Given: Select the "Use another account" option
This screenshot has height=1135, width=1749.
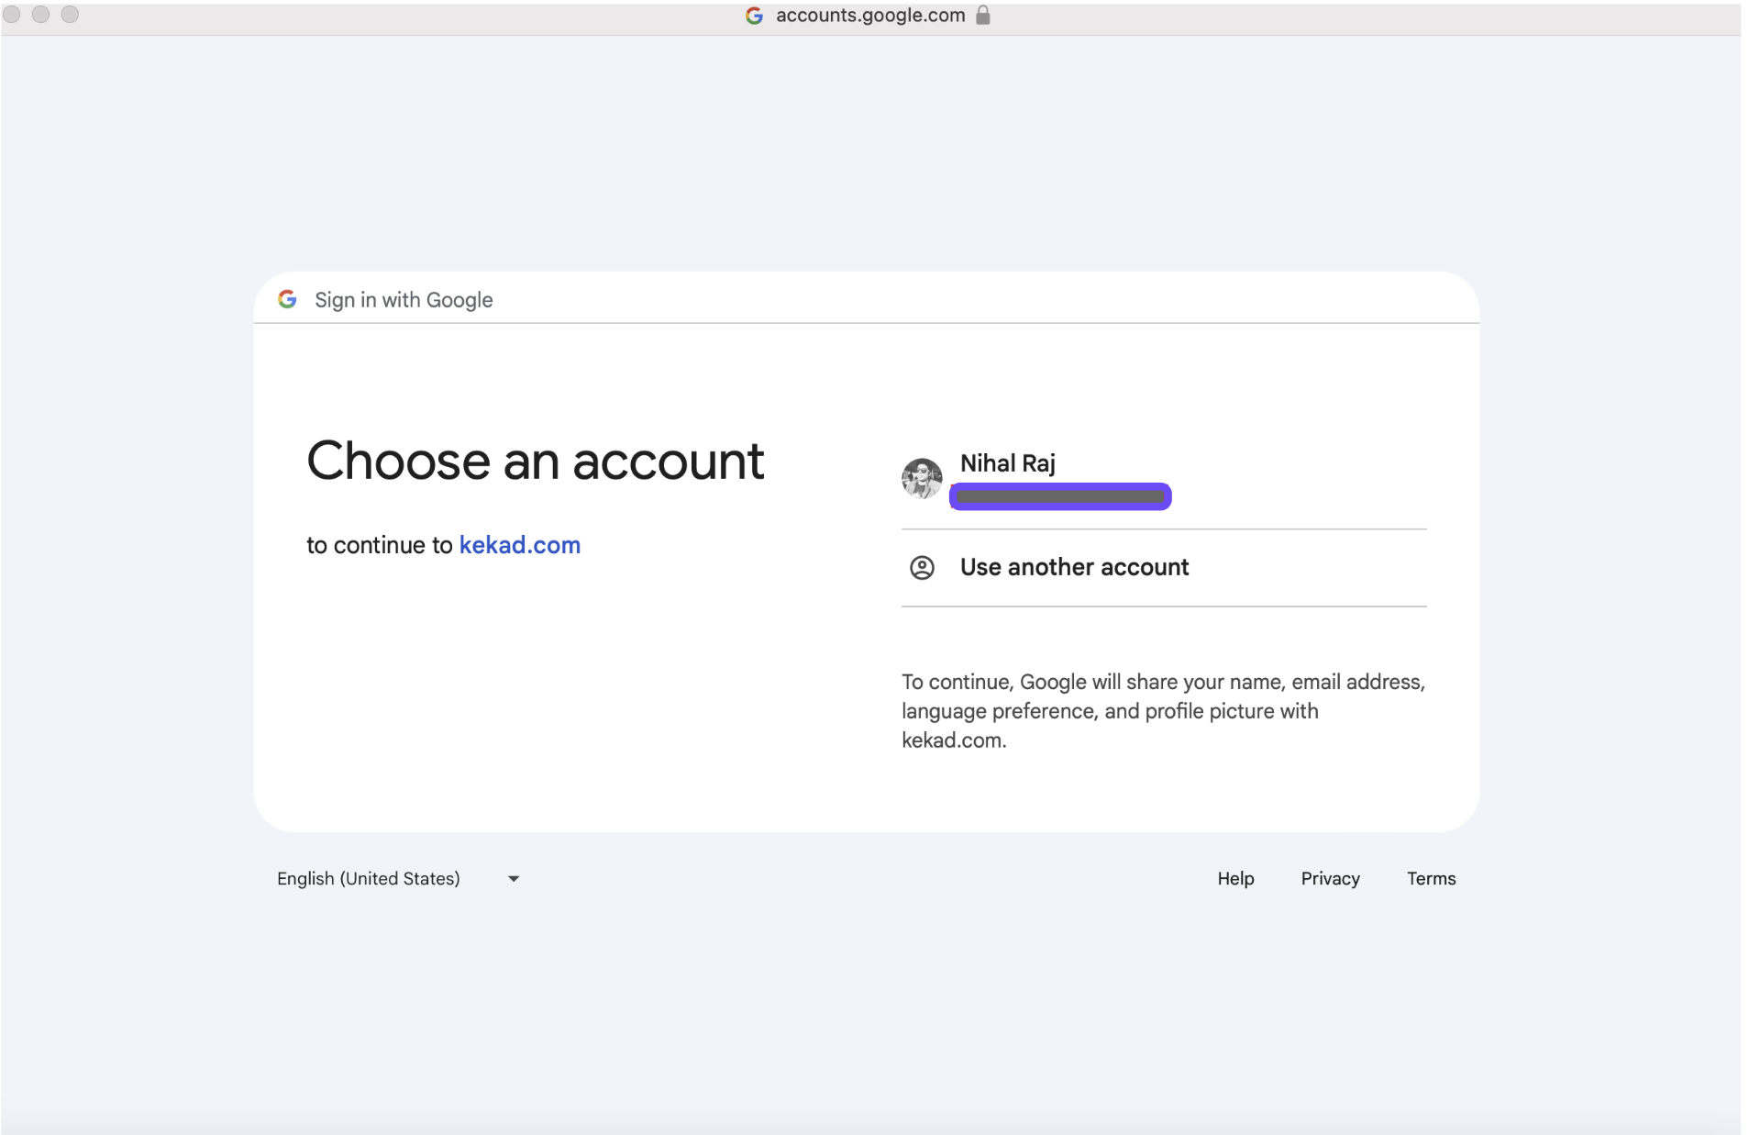Looking at the screenshot, I should pyautogui.click(x=1074, y=568).
